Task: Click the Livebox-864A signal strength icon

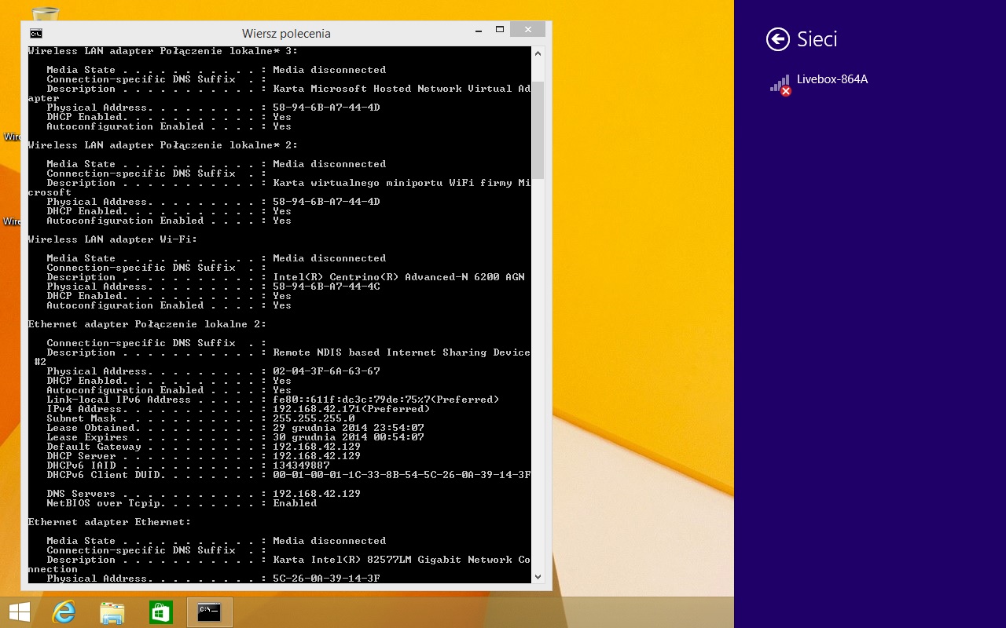Action: pos(780,84)
